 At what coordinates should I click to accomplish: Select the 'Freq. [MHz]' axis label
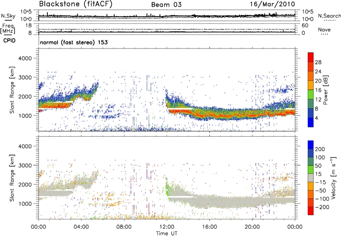tap(8, 29)
